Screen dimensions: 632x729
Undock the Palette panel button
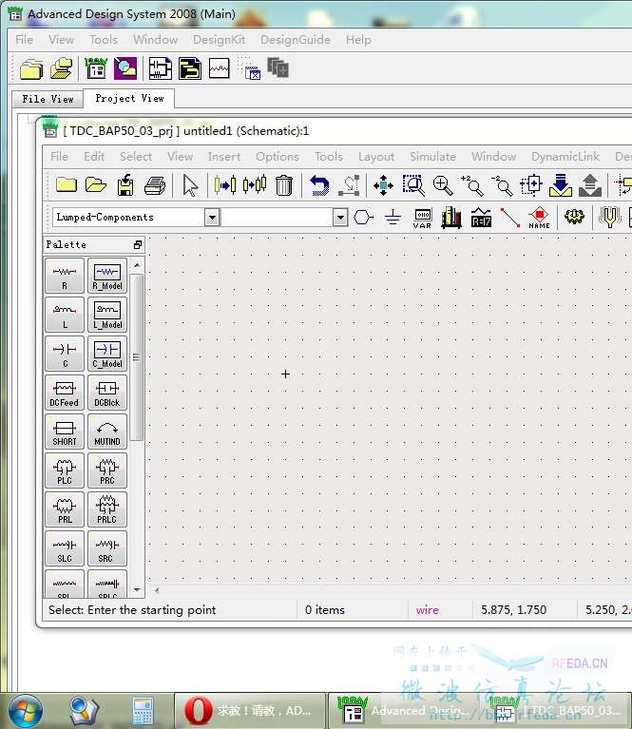point(138,244)
